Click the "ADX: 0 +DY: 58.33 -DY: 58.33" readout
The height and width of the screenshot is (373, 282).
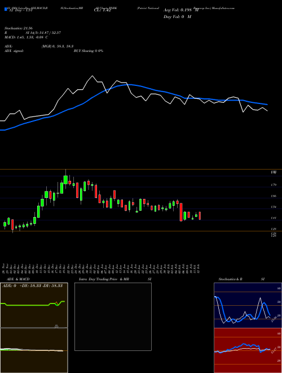[32, 286]
